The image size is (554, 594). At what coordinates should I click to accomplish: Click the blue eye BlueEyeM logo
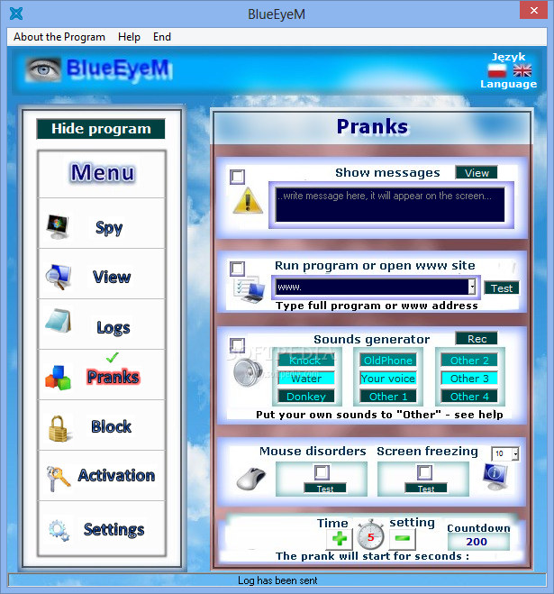[x=43, y=70]
